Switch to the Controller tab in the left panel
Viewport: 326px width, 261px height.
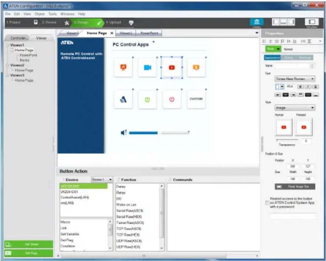19,38
